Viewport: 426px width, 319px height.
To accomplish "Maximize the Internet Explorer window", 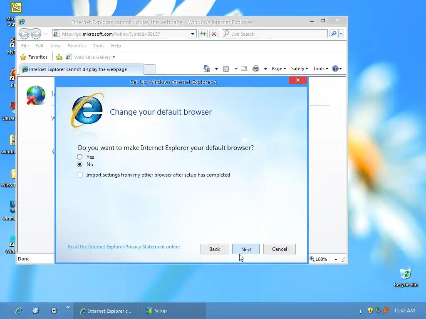I will coord(323,20).
